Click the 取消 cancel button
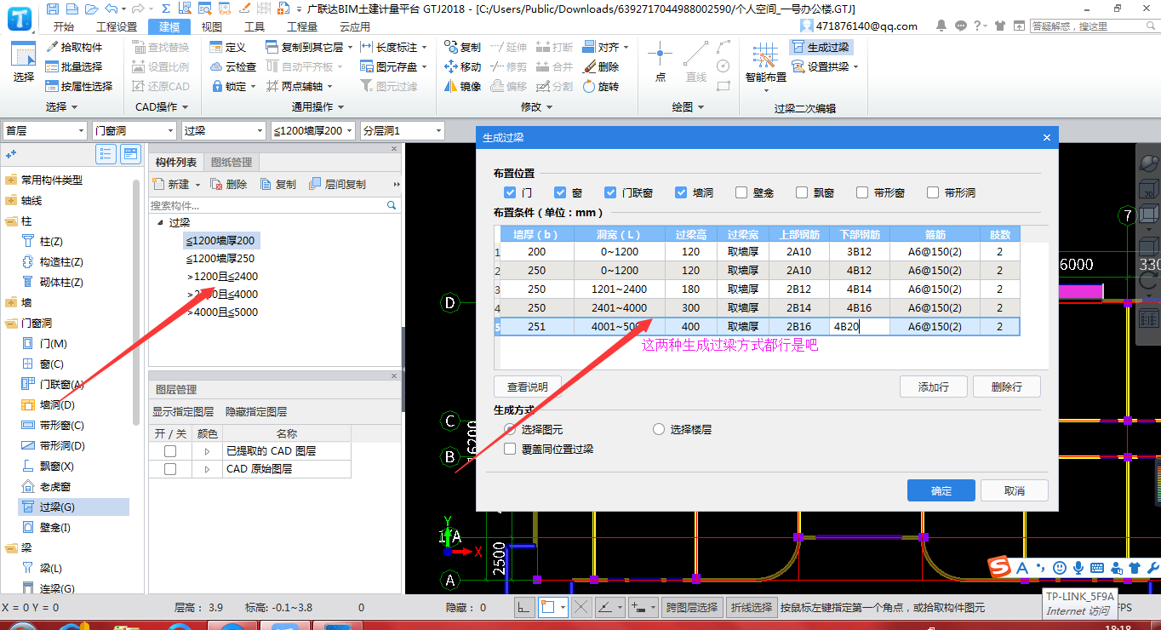The image size is (1161, 630). point(1015,490)
